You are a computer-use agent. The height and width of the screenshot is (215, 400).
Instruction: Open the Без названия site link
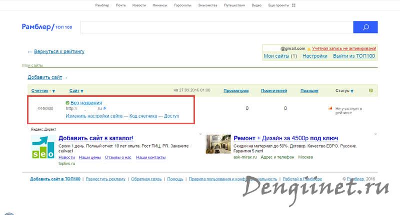pyautogui.click(x=86, y=103)
